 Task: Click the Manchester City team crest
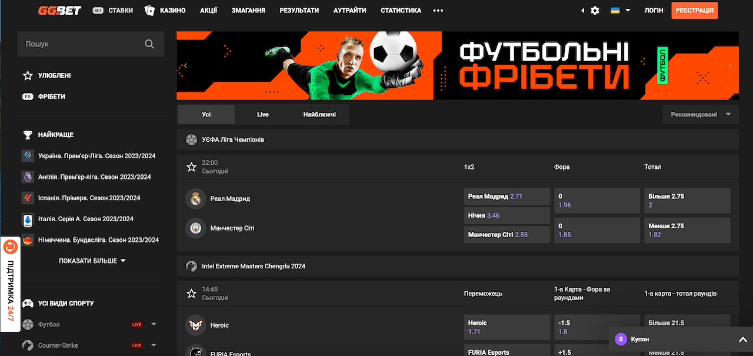click(x=195, y=228)
